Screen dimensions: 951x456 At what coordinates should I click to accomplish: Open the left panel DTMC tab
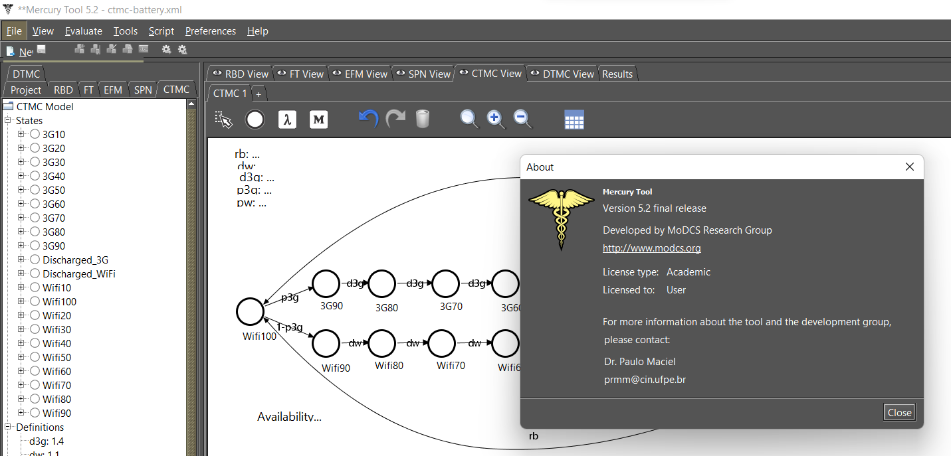pos(27,74)
